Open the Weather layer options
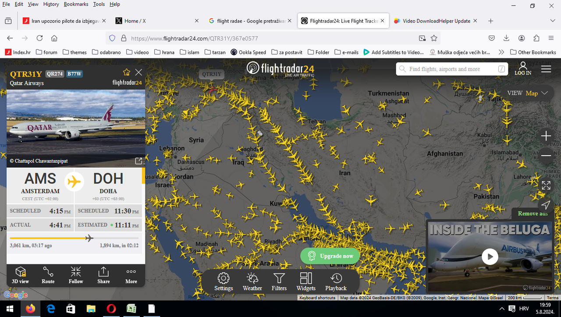The height and width of the screenshot is (317, 561). pyautogui.click(x=252, y=281)
